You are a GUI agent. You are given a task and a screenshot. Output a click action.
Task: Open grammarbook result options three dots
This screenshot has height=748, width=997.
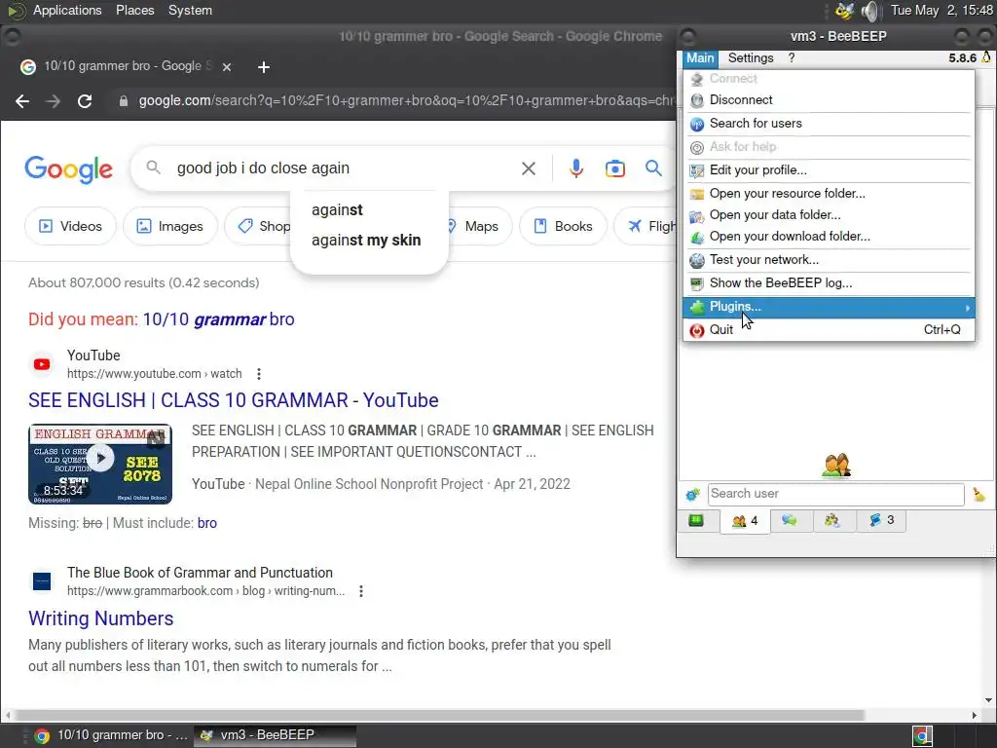(361, 591)
